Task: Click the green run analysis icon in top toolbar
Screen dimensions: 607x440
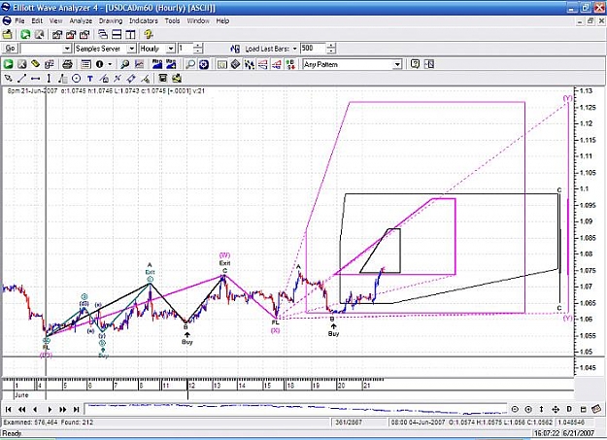Action: coord(25,34)
